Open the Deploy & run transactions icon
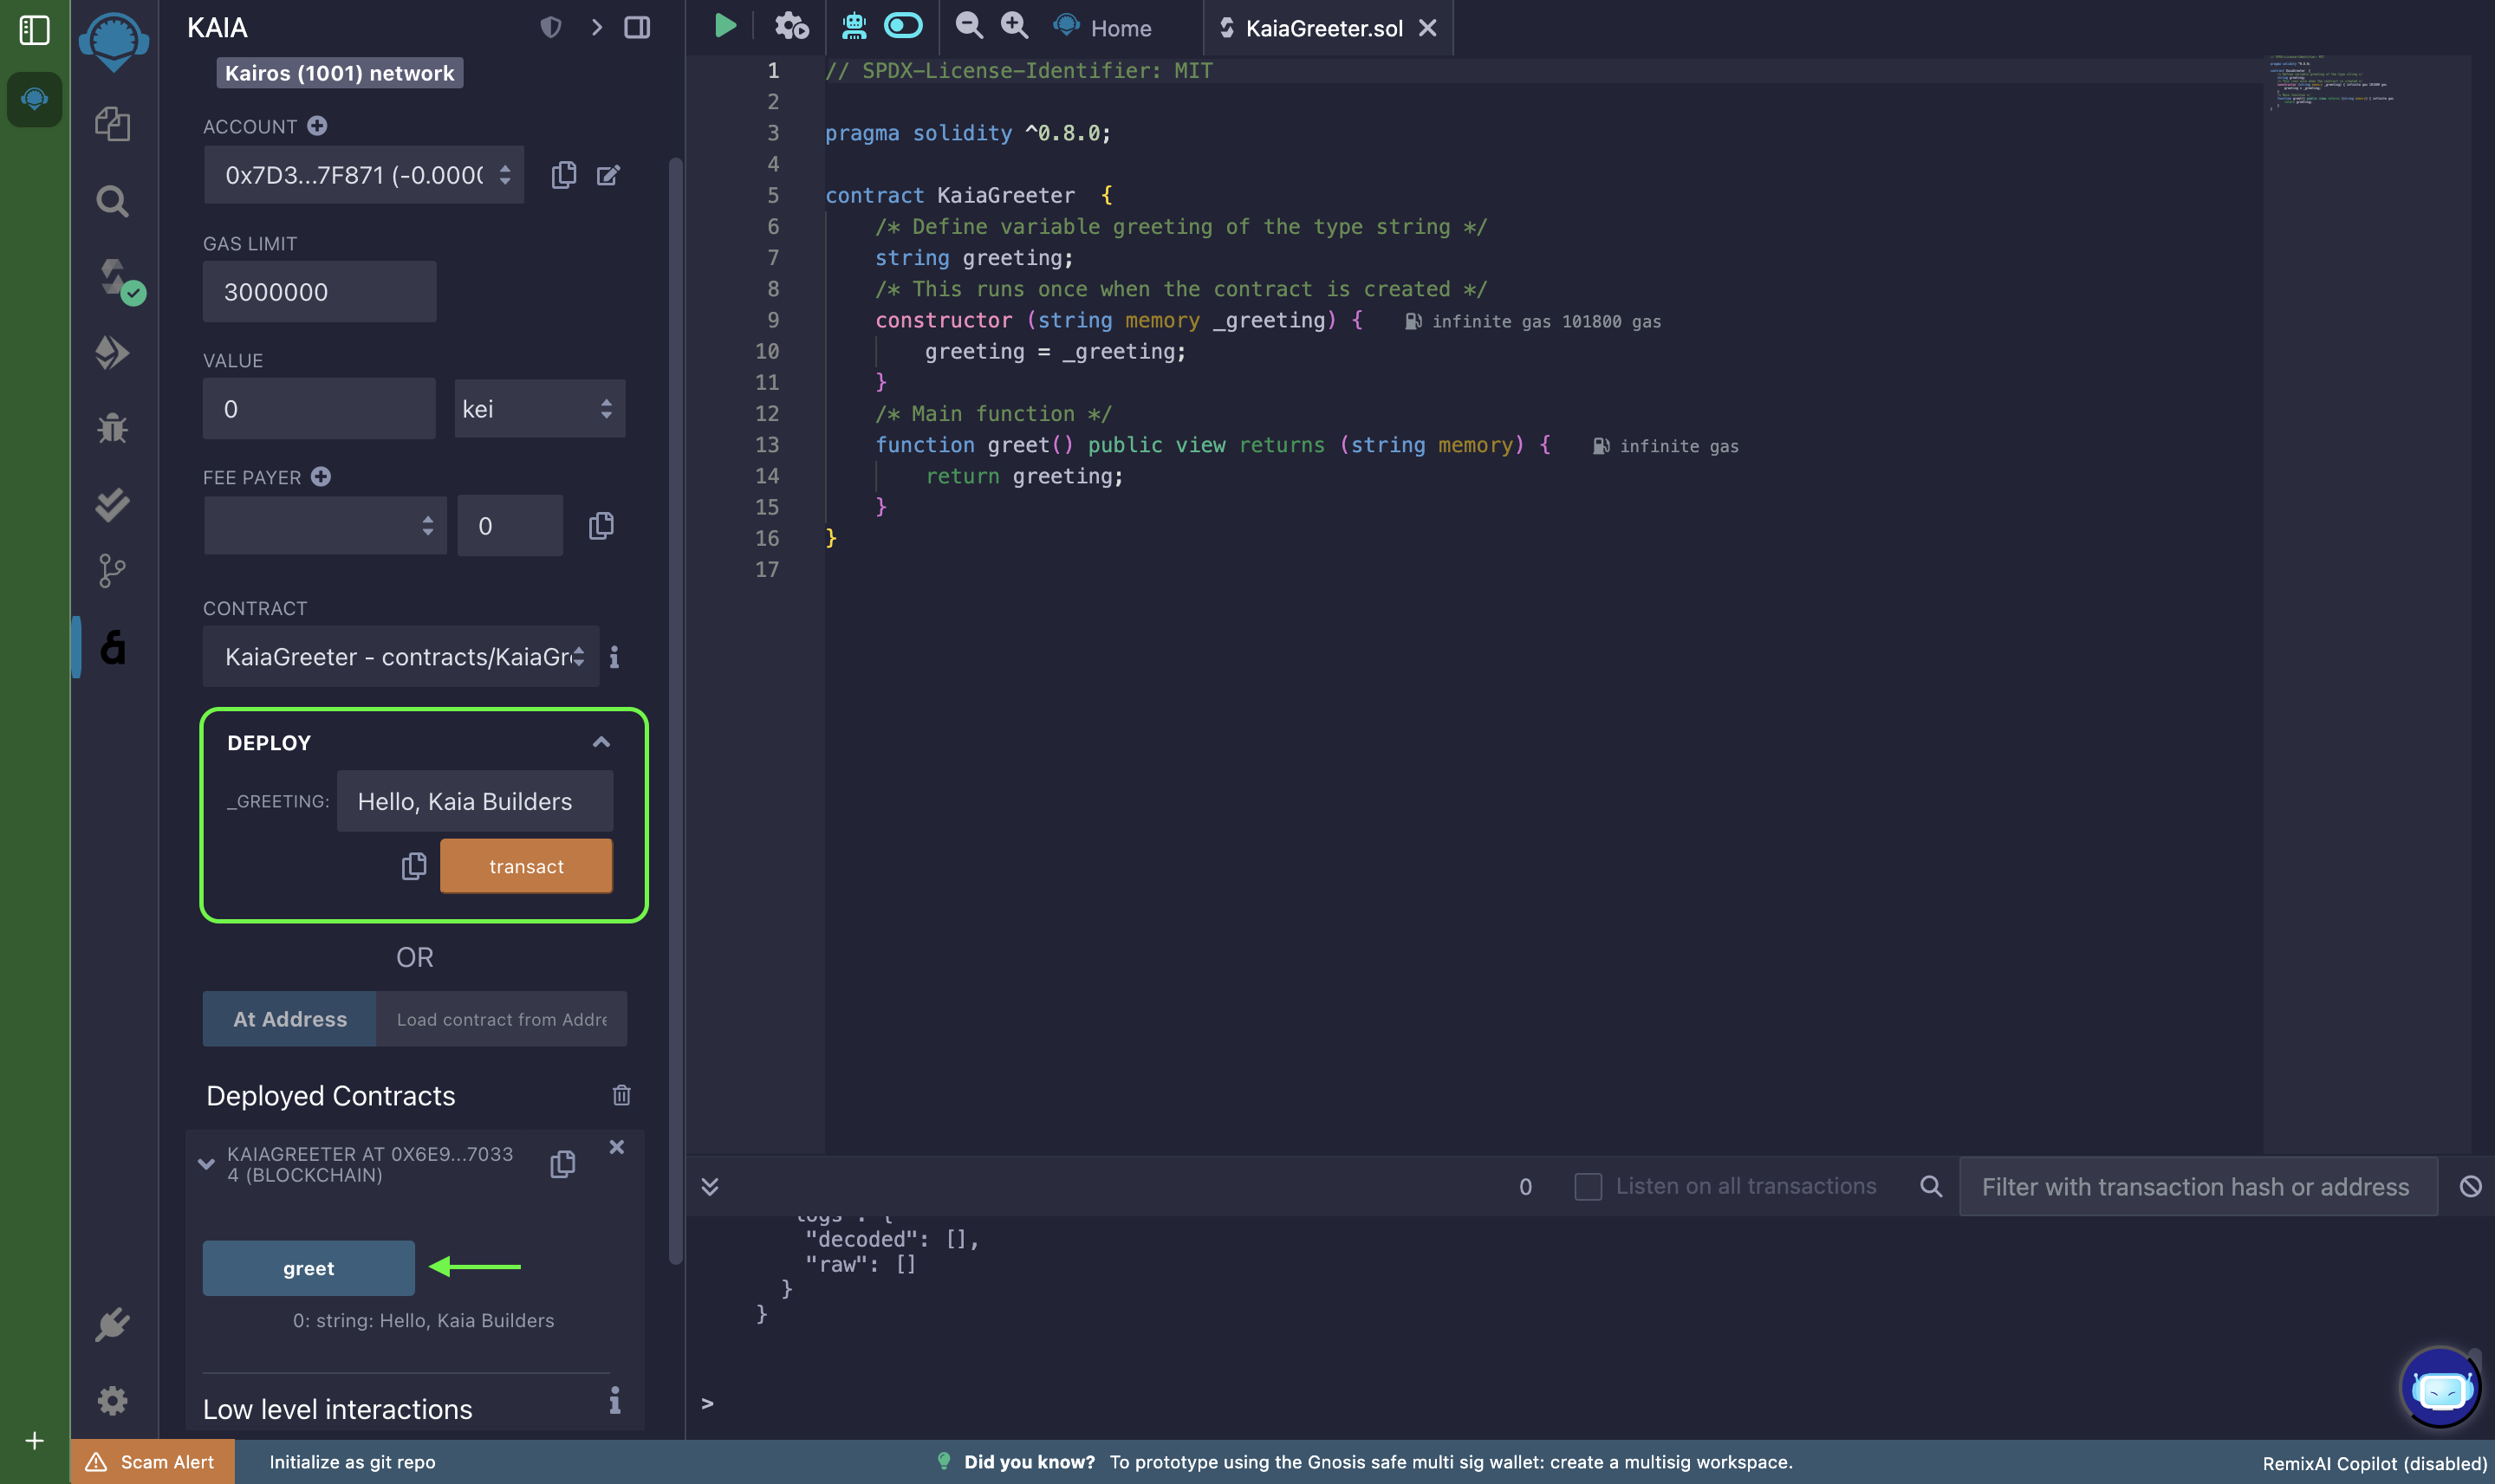The image size is (2495, 1484). coord(112,352)
